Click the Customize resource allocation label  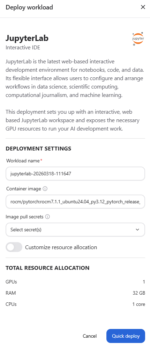click(61, 247)
